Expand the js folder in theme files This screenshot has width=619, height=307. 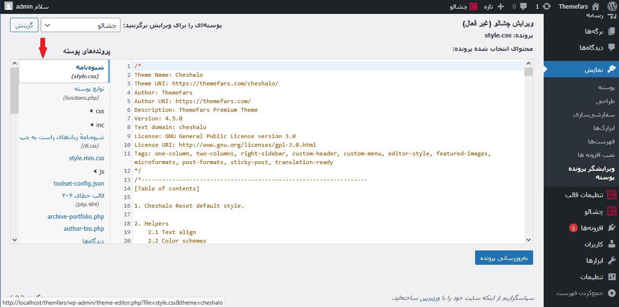(98, 171)
